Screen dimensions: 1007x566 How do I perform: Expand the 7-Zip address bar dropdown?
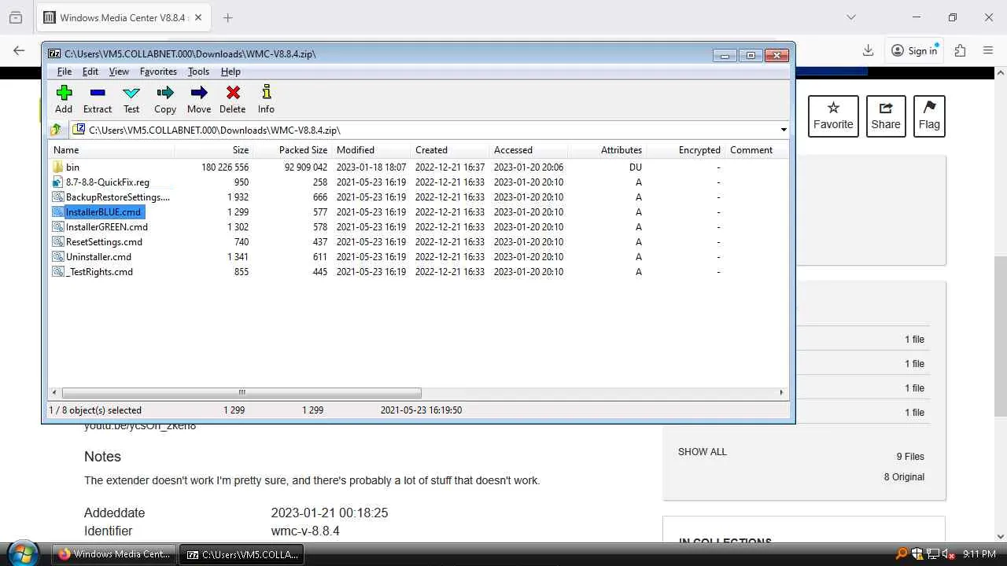784,130
